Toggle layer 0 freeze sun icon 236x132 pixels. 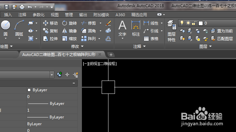click(188, 23)
